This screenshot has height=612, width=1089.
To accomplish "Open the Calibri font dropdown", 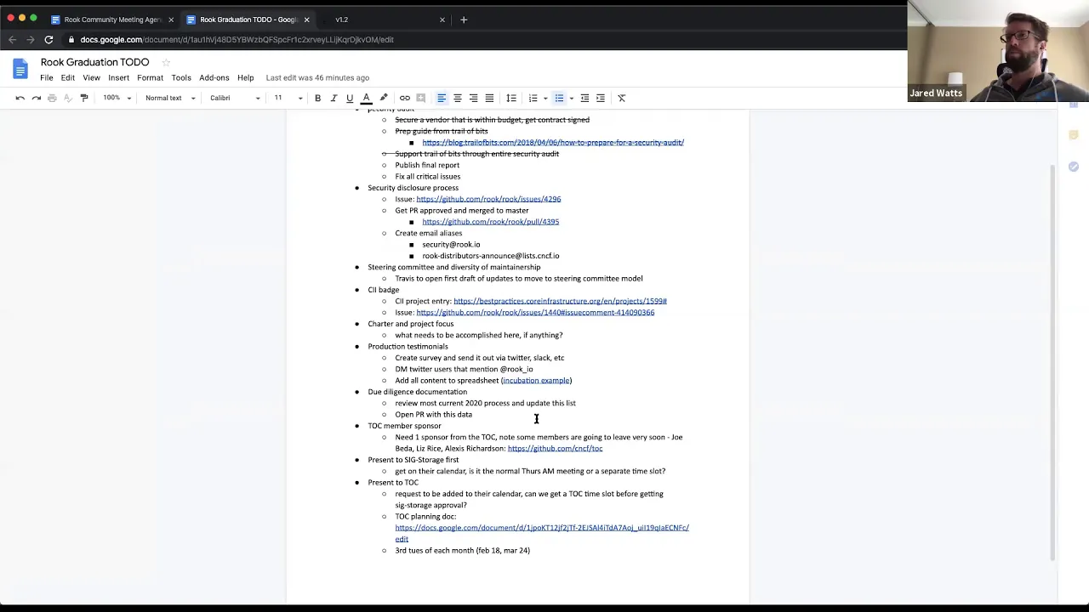I will pos(235,98).
